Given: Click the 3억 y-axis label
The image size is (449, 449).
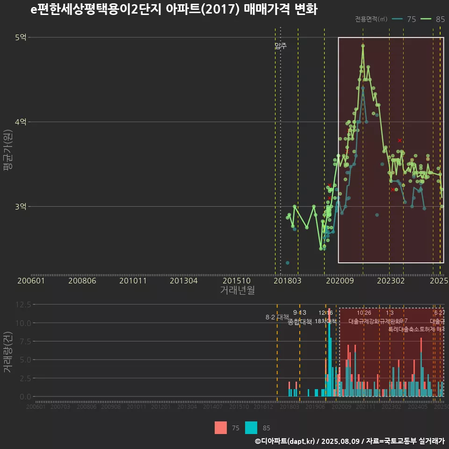Looking at the screenshot, I should pyautogui.click(x=21, y=206).
